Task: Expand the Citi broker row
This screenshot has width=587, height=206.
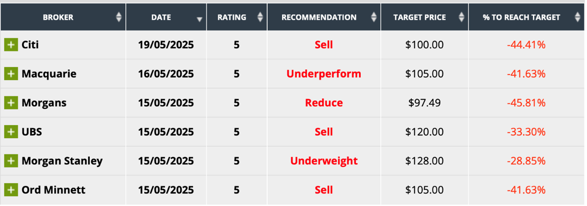Action: tap(11, 45)
